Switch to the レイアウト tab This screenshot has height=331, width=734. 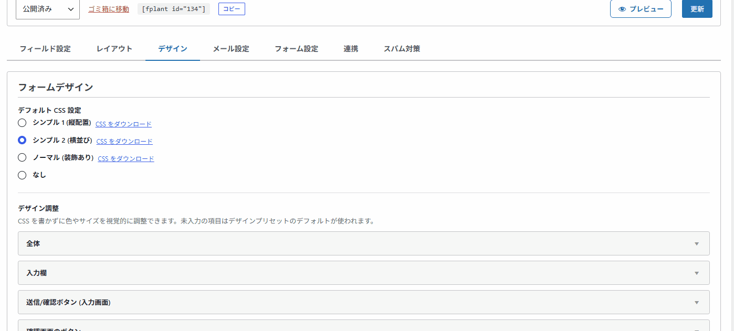coord(114,49)
